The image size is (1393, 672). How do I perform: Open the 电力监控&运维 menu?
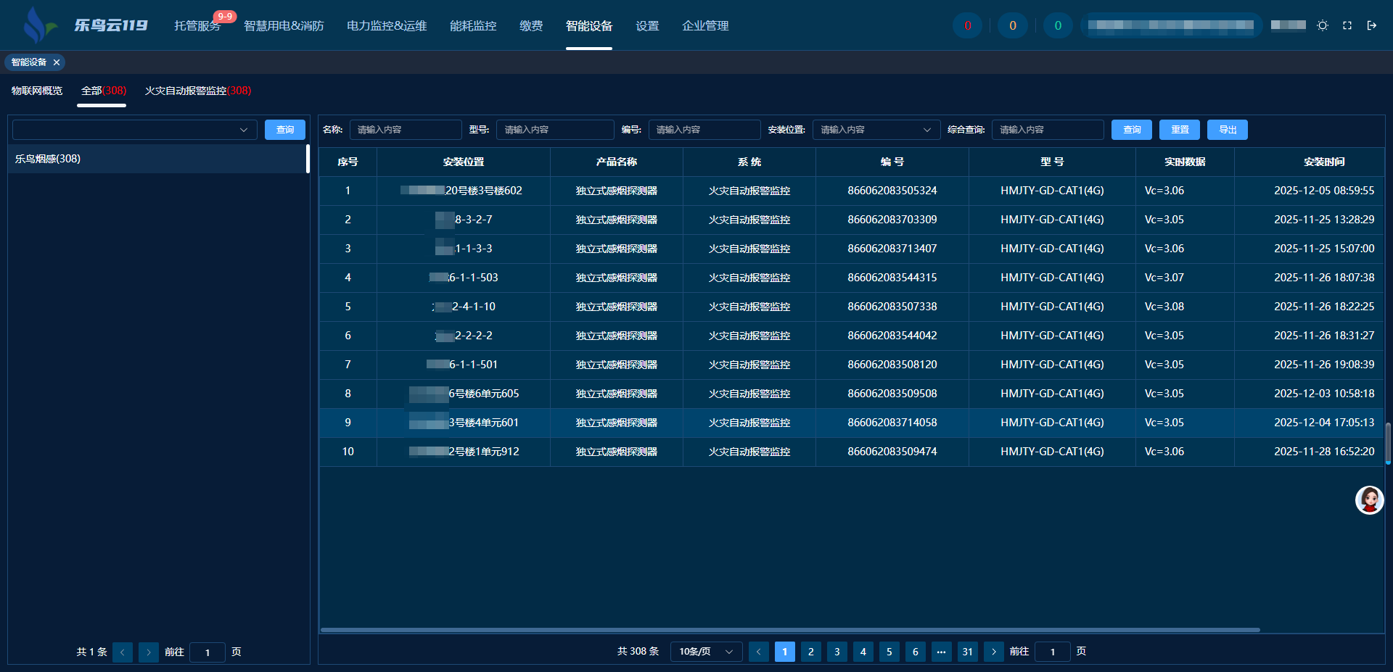pos(387,26)
